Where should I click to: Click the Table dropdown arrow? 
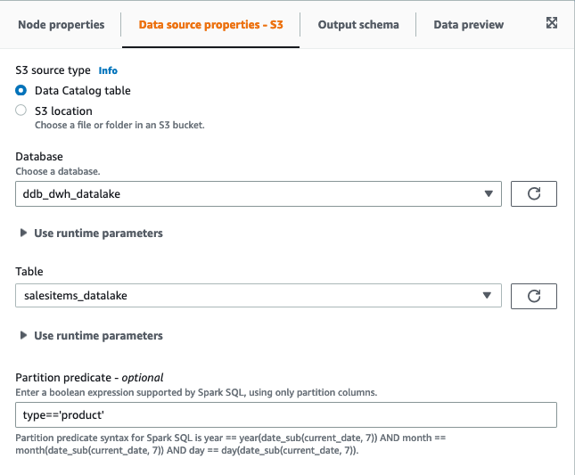487,296
